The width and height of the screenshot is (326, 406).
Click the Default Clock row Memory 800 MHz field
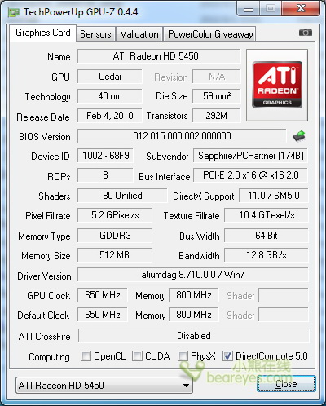click(x=194, y=315)
